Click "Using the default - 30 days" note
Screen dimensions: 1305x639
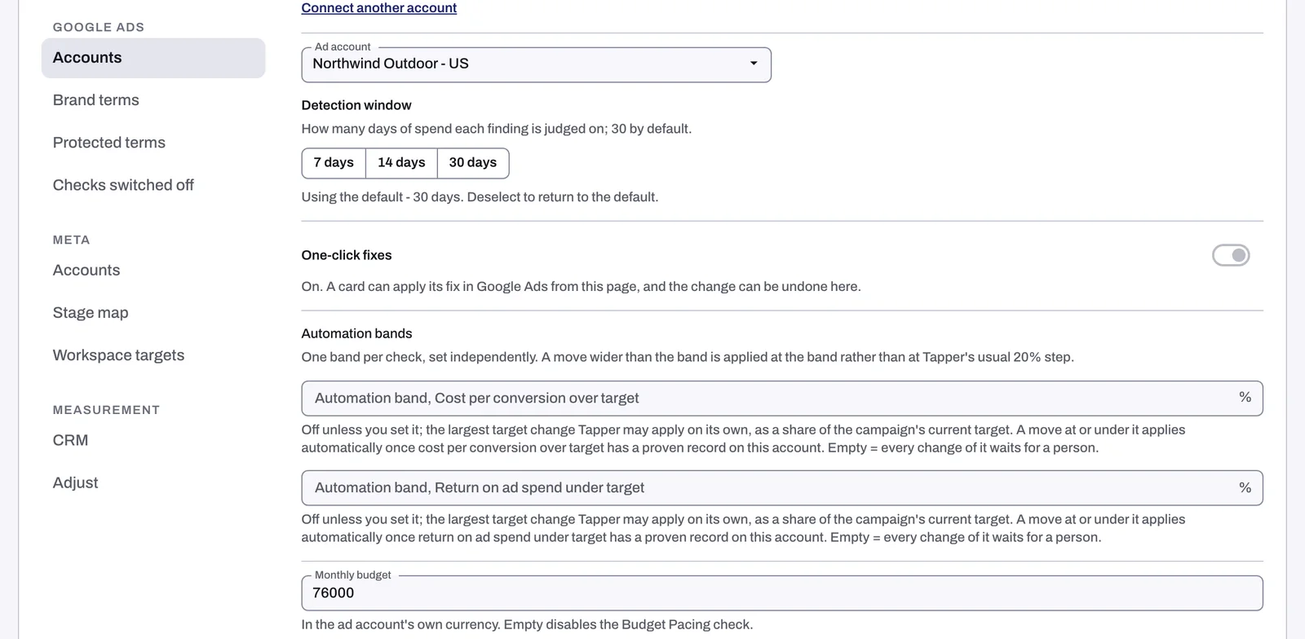(x=480, y=197)
